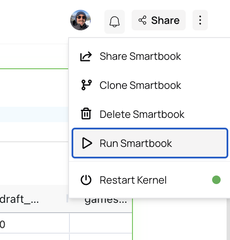Click the vertical scrollbar on right edge
Screen dimensions: 230x240
pos(228,219)
